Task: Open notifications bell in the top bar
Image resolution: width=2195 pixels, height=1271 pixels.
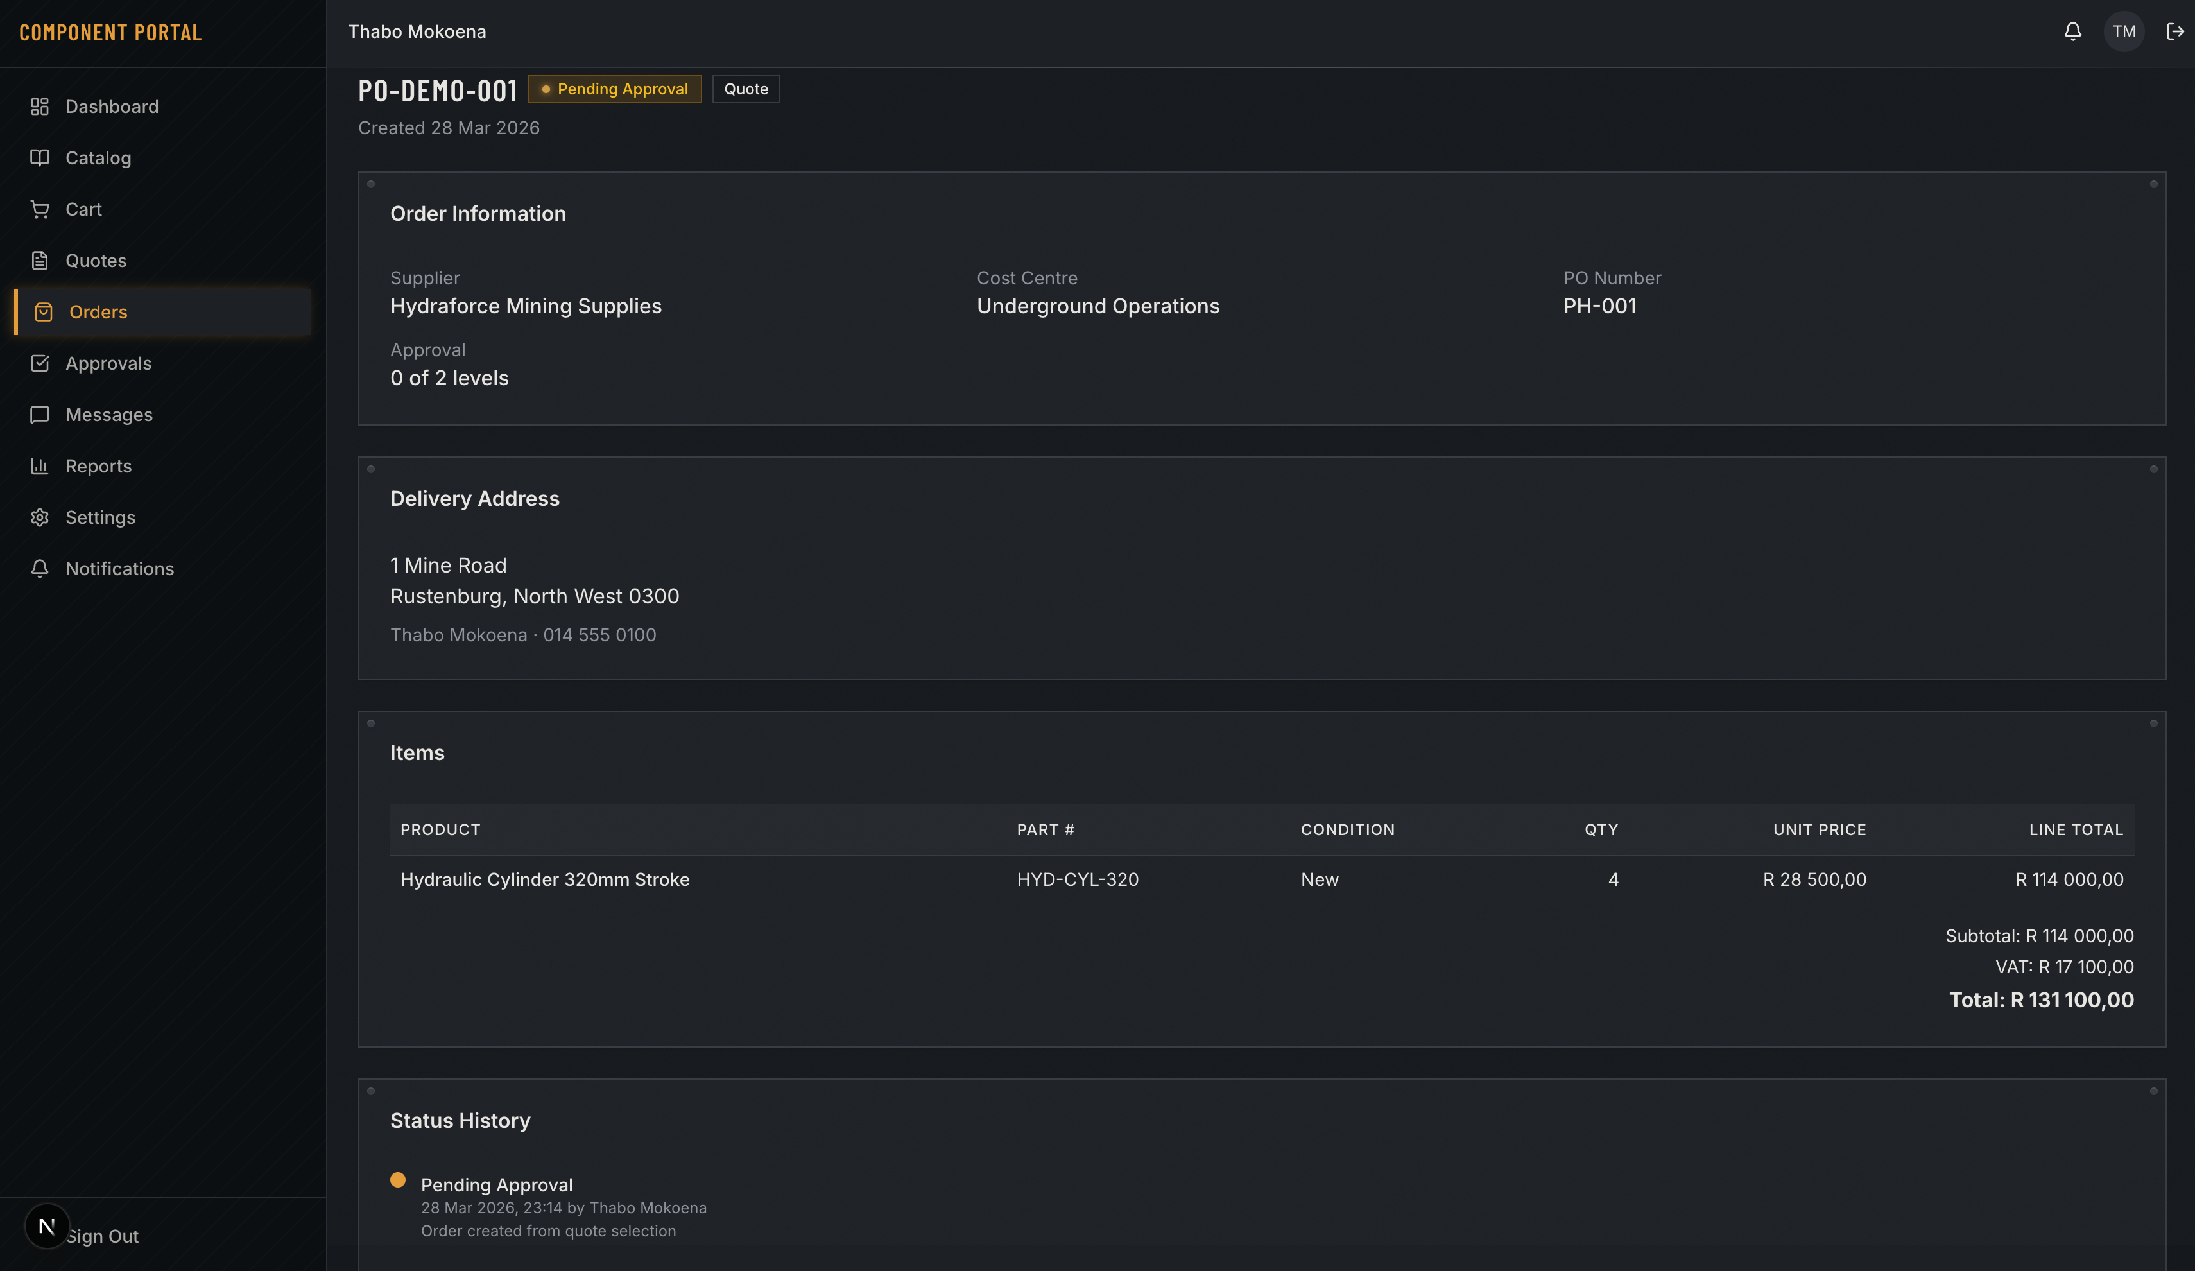Action: (2072, 31)
